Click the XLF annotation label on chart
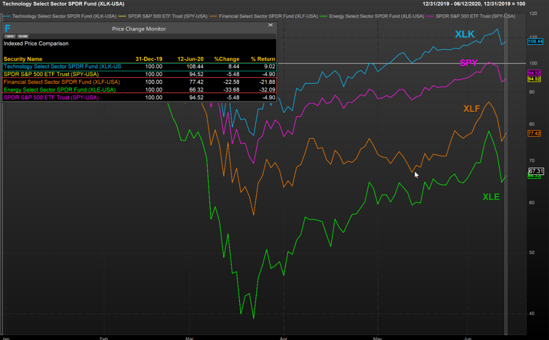This screenshot has width=549, height=340. click(x=472, y=109)
